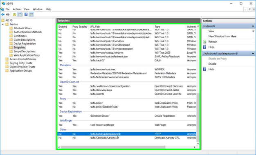Open Access Control Policies node
Screen dimensions: 256x155
(x=22, y=59)
